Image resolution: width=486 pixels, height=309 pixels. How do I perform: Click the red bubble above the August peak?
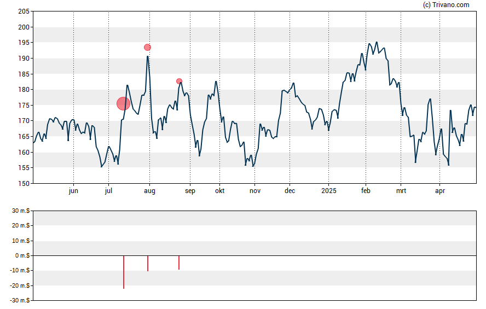tap(148, 48)
